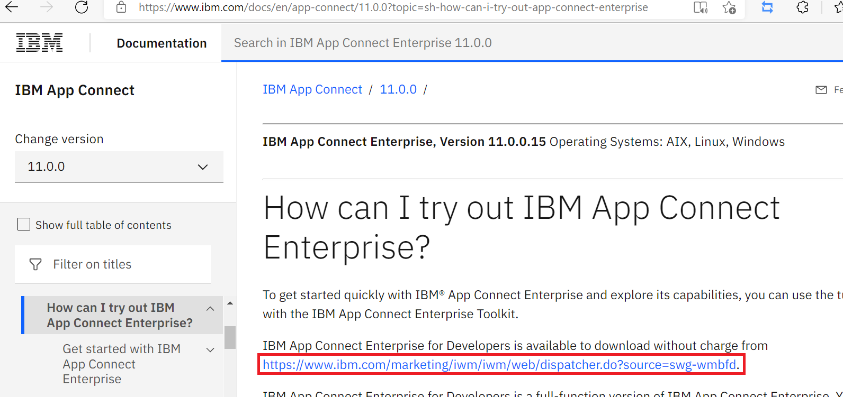Click the filter funnel icon
The height and width of the screenshot is (397, 843).
(x=35, y=264)
